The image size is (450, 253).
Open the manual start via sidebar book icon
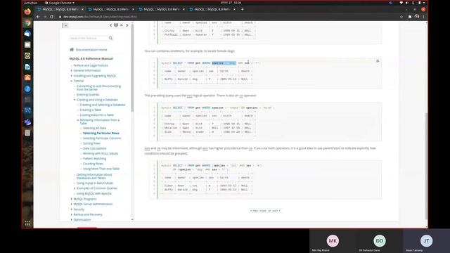tap(116, 25)
